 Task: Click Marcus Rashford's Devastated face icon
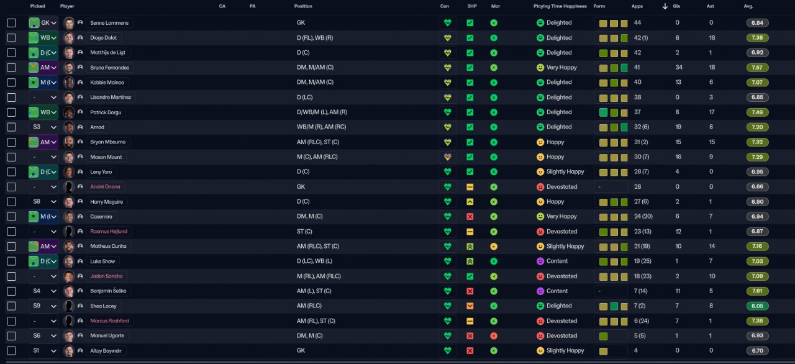click(540, 321)
